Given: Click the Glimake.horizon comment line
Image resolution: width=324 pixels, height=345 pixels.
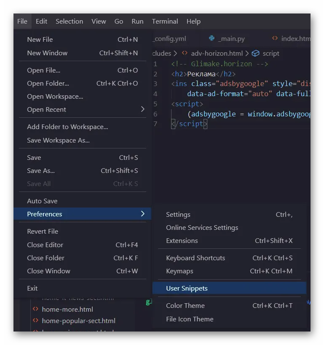Looking at the screenshot, I should pyautogui.click(x=220, y=64).
